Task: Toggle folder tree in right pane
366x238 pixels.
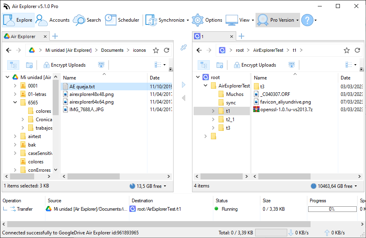Action: (204, 65)
